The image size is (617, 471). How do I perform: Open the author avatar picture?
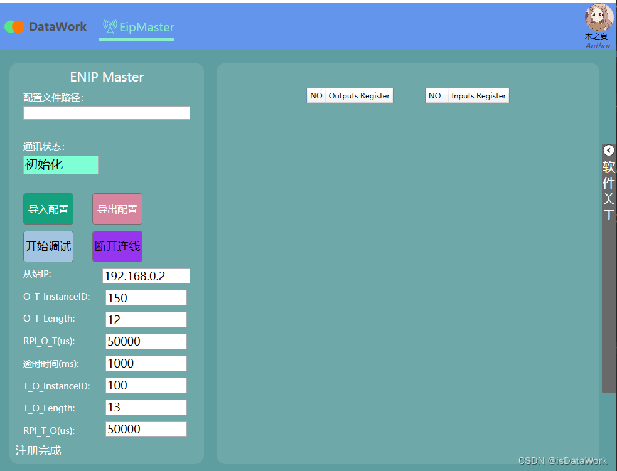pos(599,18)
